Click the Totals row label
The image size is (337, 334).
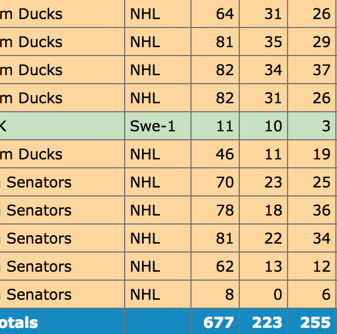coord(20,322)
